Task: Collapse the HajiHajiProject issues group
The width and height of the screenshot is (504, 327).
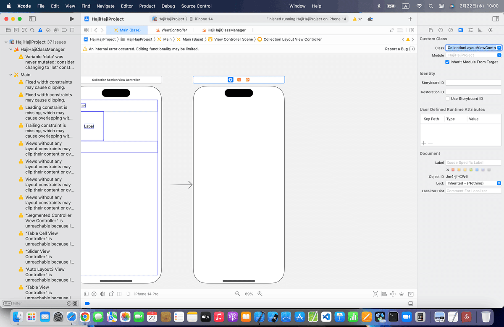Action: [x=6, y=42]
